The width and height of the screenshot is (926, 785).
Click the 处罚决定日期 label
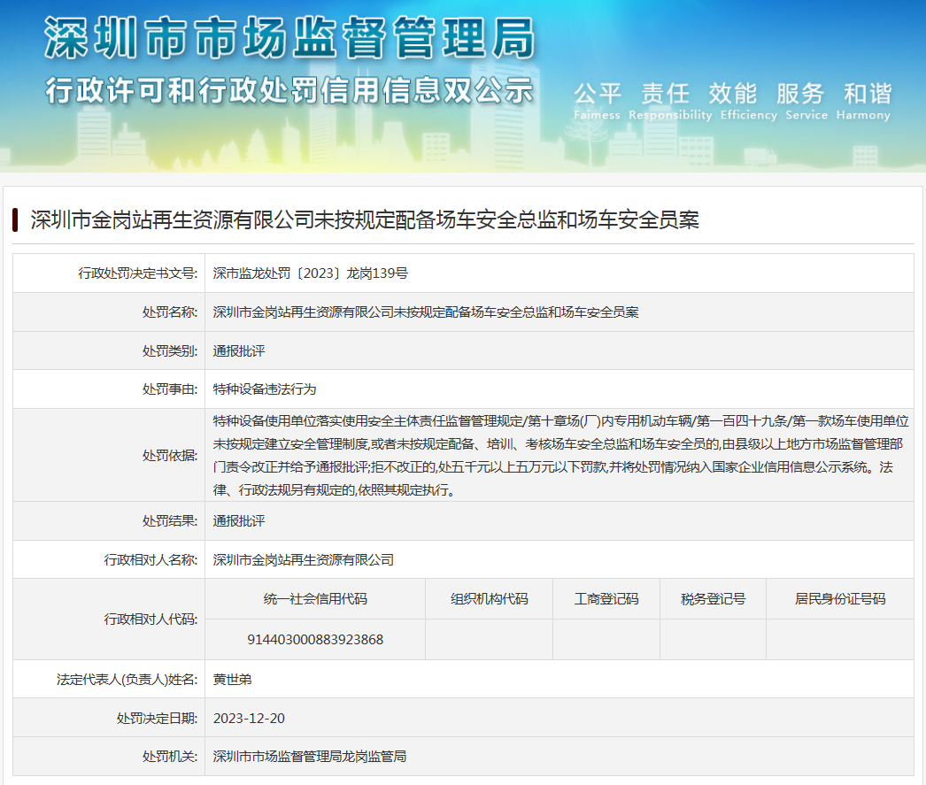(x=157, y=719)
